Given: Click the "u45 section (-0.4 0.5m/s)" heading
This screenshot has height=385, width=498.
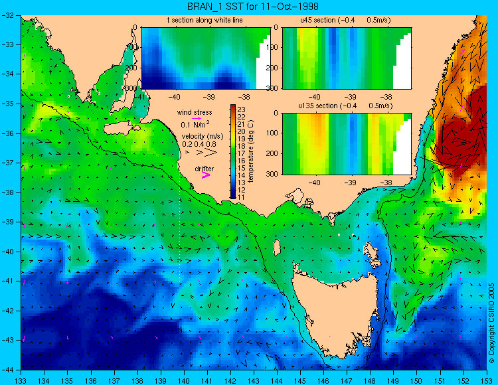Looking at the screenshot, I should click(345, 20).
